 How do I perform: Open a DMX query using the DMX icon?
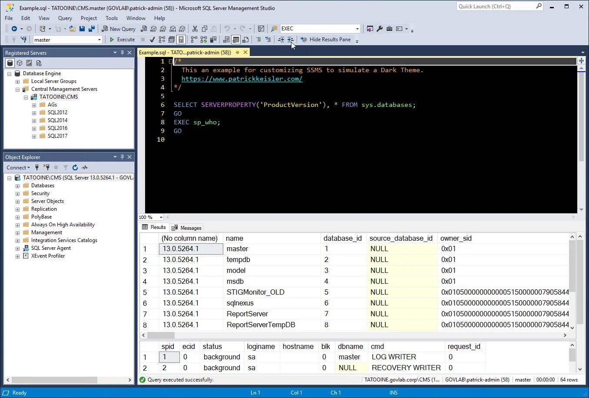[x=162, y=29]
